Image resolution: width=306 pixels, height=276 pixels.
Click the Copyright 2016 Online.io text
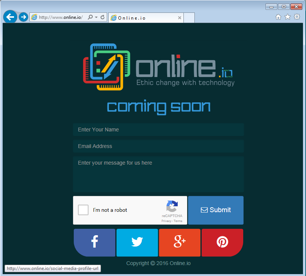158,263
